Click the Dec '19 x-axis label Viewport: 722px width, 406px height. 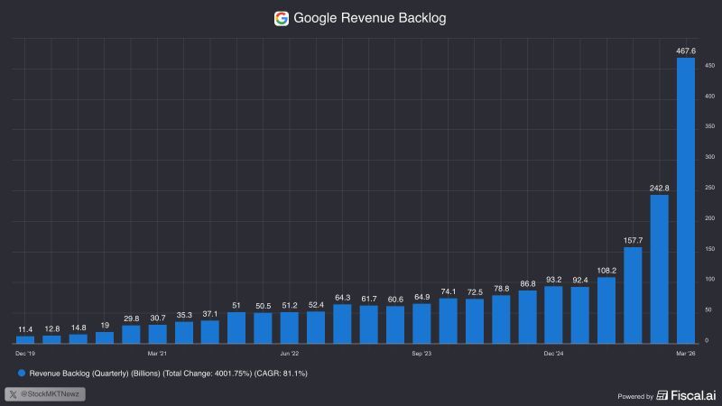pos(25,354)
